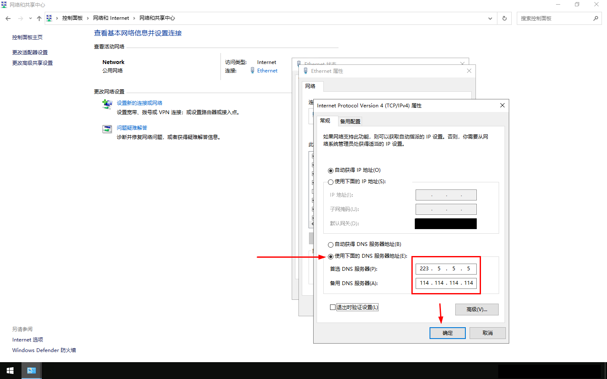Select the 常规 tab

pyautogui.click(x=325, y=121)
